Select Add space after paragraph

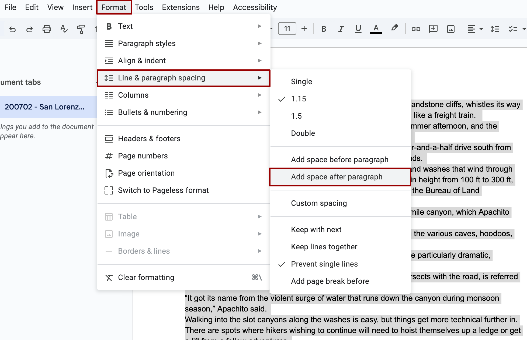[337, 177]
